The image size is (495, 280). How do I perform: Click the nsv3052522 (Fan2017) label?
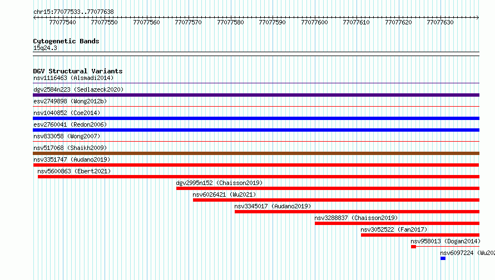[394, 229]
